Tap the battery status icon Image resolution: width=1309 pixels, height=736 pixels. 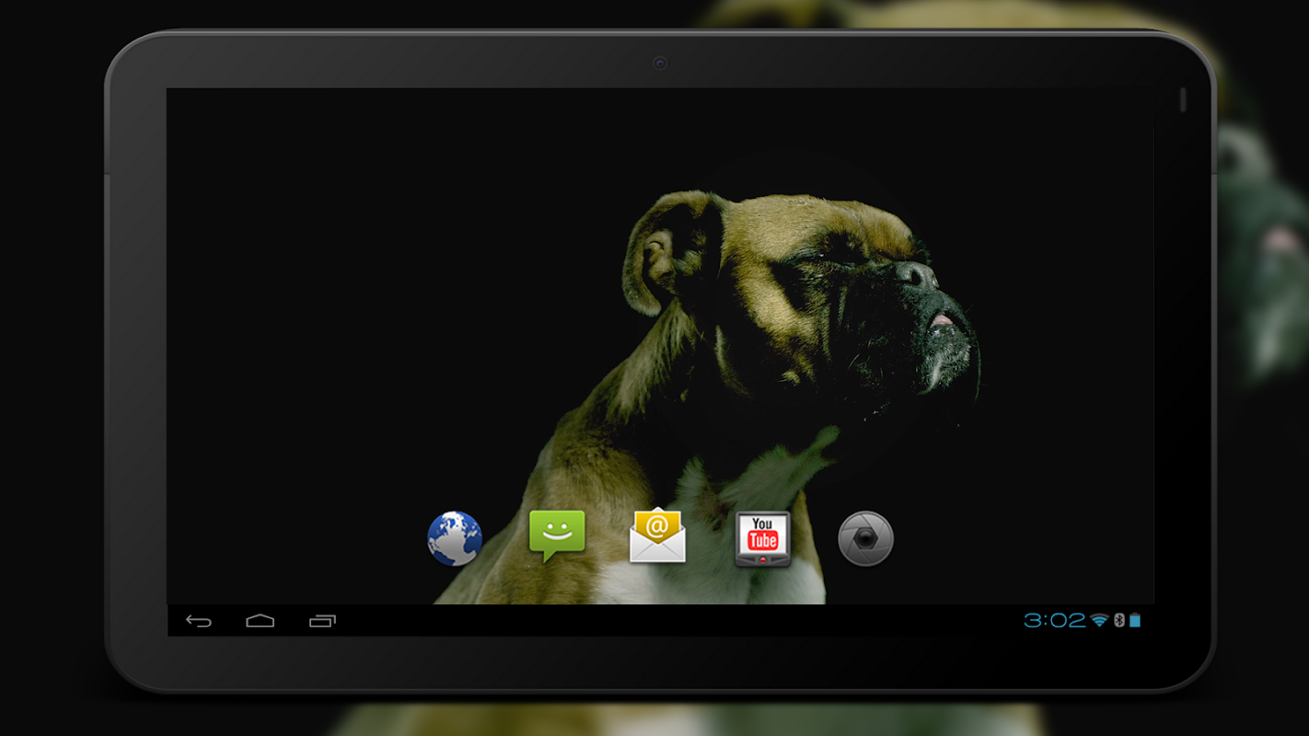(1135, 621)
